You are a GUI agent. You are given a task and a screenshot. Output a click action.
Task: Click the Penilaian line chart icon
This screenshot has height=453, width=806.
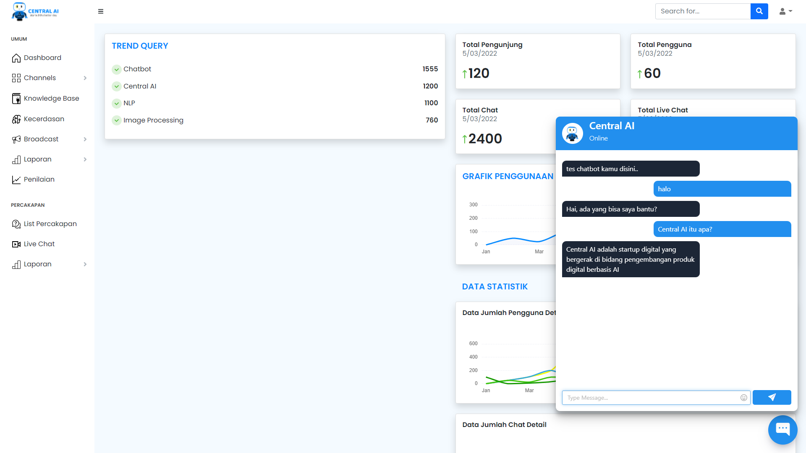point(16,180)
